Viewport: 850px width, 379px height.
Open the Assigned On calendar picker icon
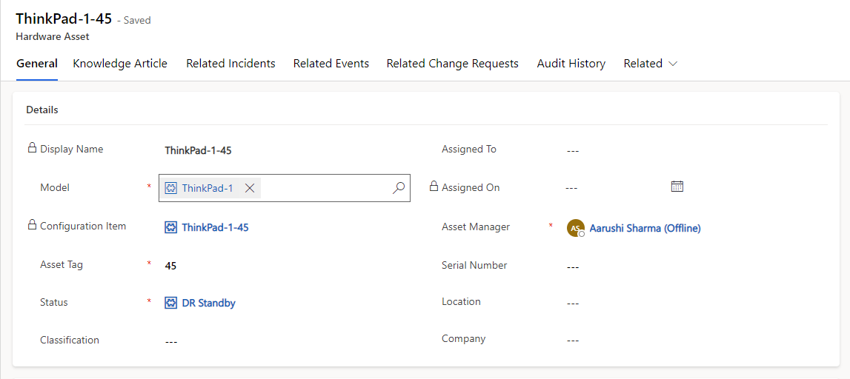(x=677, y=187)
